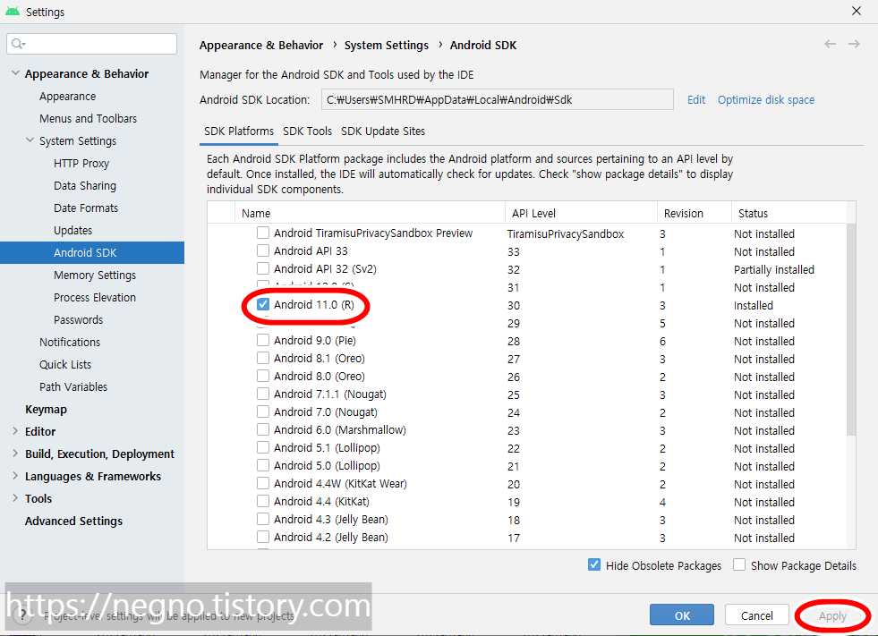
Task: Click Appearance & Behavior breadcrumb
Action: pyautogui.click(x=261, y=46)
